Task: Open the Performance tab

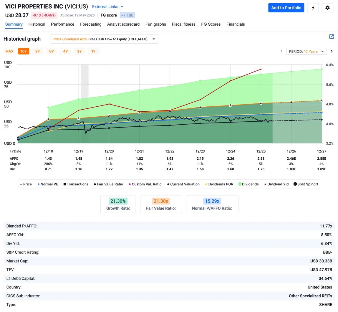Action: pos(62,24)
